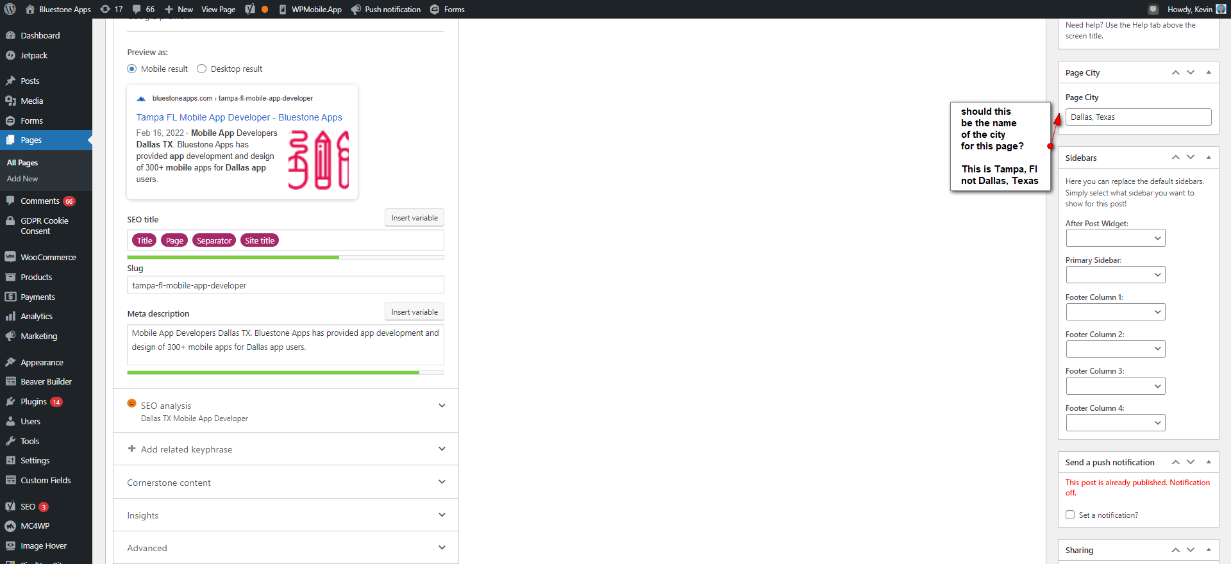Click the Bluestone Apps site name link
This screenshot has width=1231, height=564.
coord(58,9)
